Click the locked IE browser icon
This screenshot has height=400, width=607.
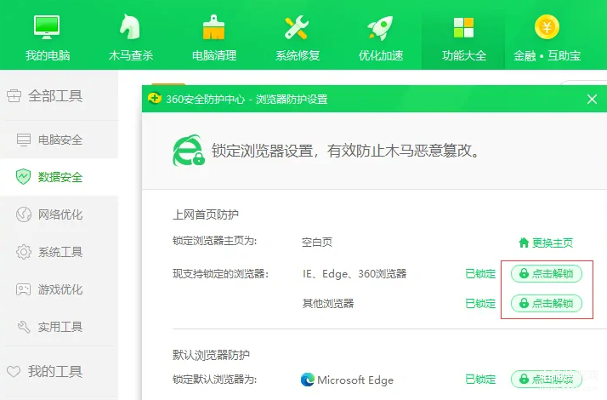[x=189, y=151]
